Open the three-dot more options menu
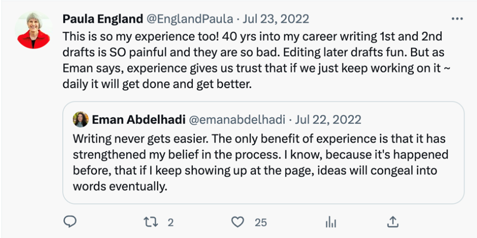 coord(457,19)
